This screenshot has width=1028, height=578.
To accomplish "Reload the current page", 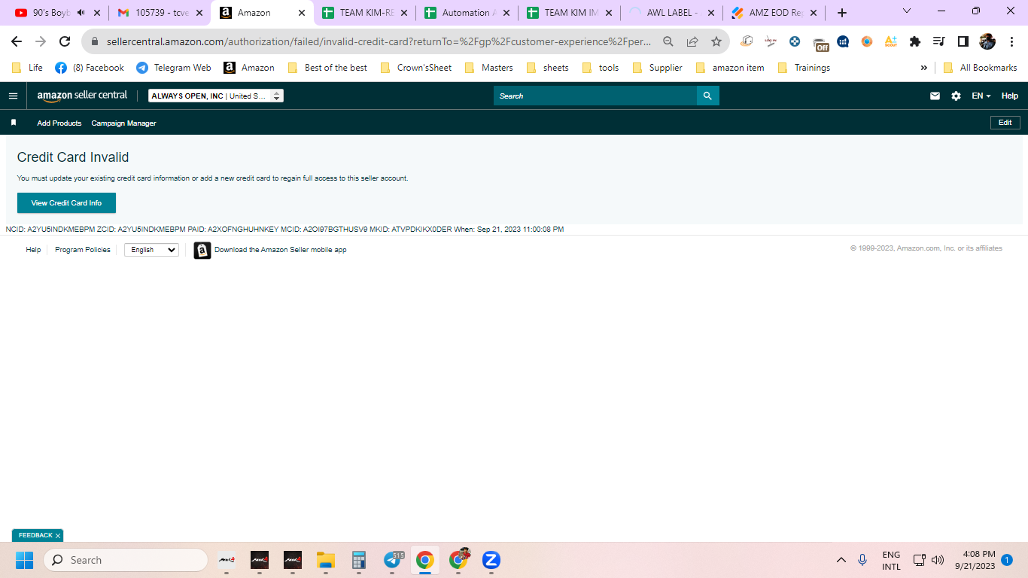I will [65, 41].
